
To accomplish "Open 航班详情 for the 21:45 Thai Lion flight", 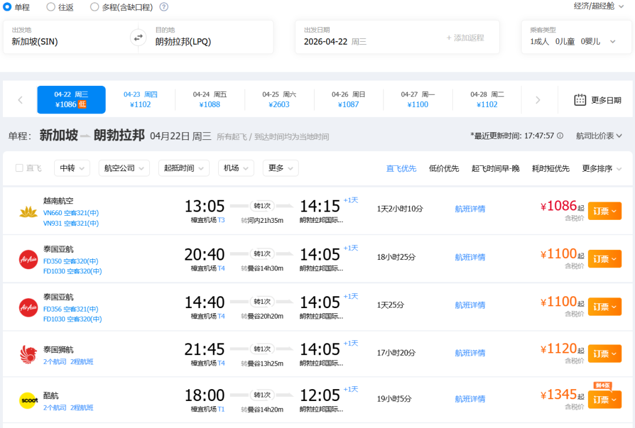I will (470, 353).
